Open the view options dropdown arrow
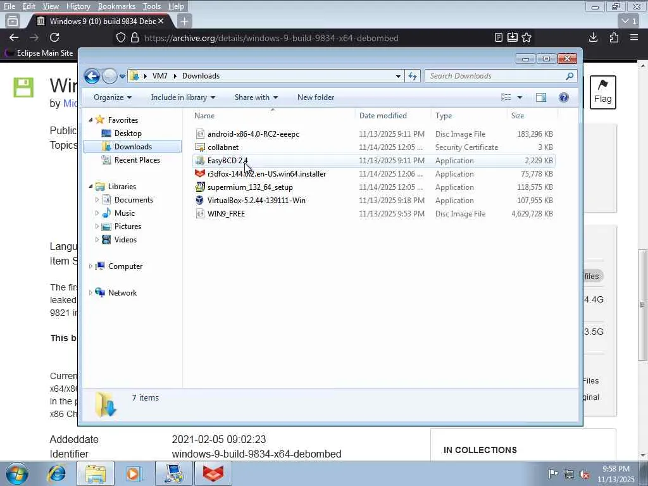This screenshot has width=648, height=486. pos(520,97)
